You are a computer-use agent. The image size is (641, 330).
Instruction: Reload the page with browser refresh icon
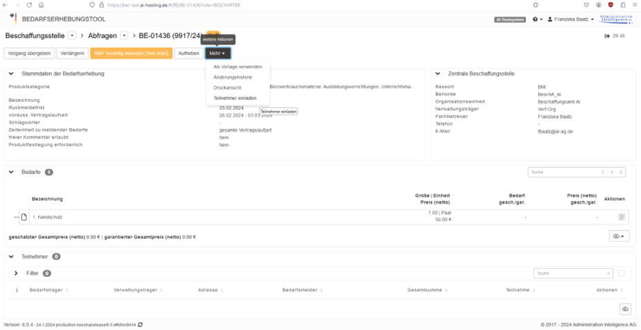(x=30, y=5)
